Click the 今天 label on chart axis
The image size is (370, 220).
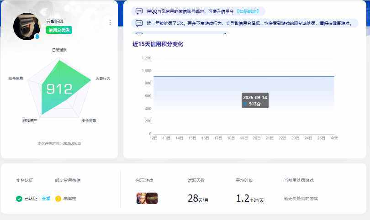pos(334,138)
